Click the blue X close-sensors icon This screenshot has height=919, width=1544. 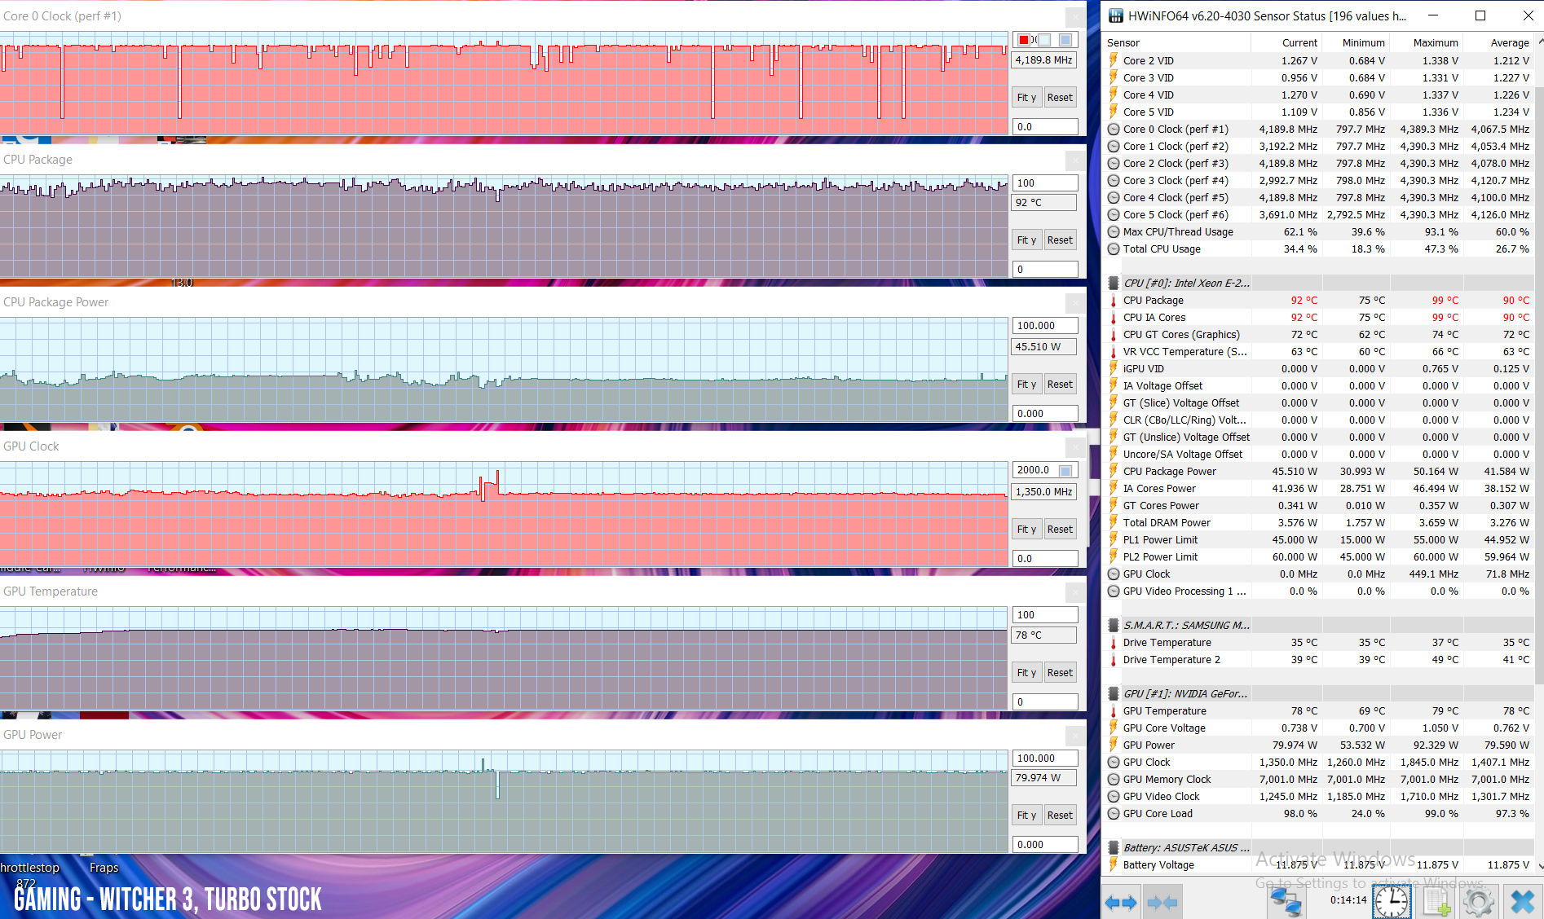(x=1522, y=902)
